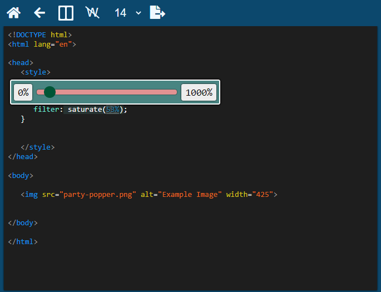The height and width of the screenshot is (292, 381).
Task: Select the 53% value in saturate()
Action: [112, 110]
